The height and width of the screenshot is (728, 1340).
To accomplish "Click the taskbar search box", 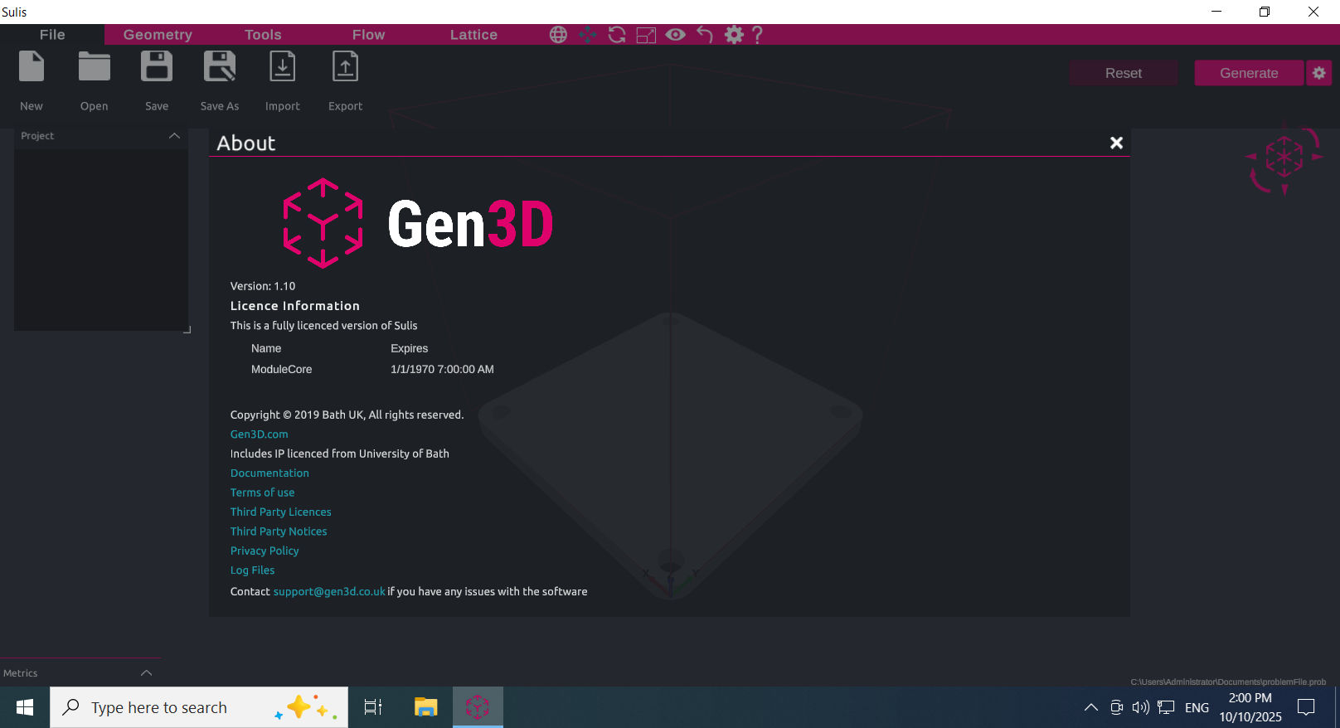I will 199,707.
